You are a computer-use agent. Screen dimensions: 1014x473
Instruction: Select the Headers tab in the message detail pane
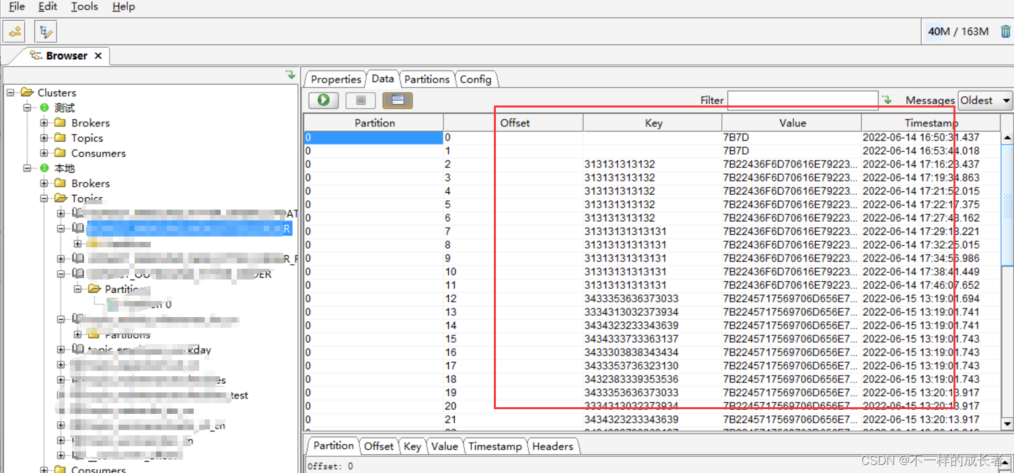[553, 445]
